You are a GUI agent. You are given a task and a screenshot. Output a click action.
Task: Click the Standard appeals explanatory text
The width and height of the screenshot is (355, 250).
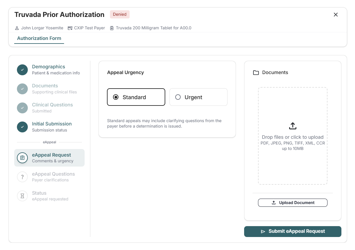click(164, 123)
